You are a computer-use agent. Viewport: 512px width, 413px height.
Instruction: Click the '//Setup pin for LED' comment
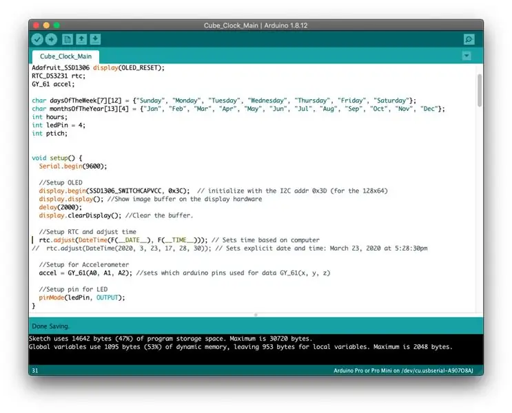(x=73, y=289)
